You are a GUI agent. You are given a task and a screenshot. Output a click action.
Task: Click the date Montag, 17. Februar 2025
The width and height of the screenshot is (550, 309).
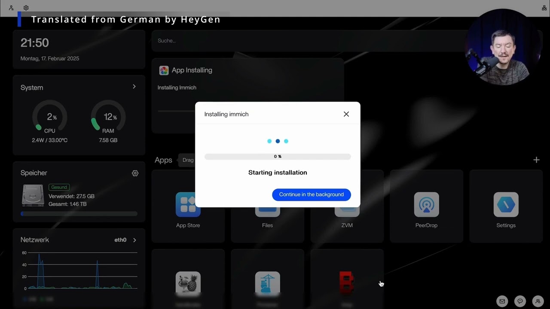tap(50, 58)
